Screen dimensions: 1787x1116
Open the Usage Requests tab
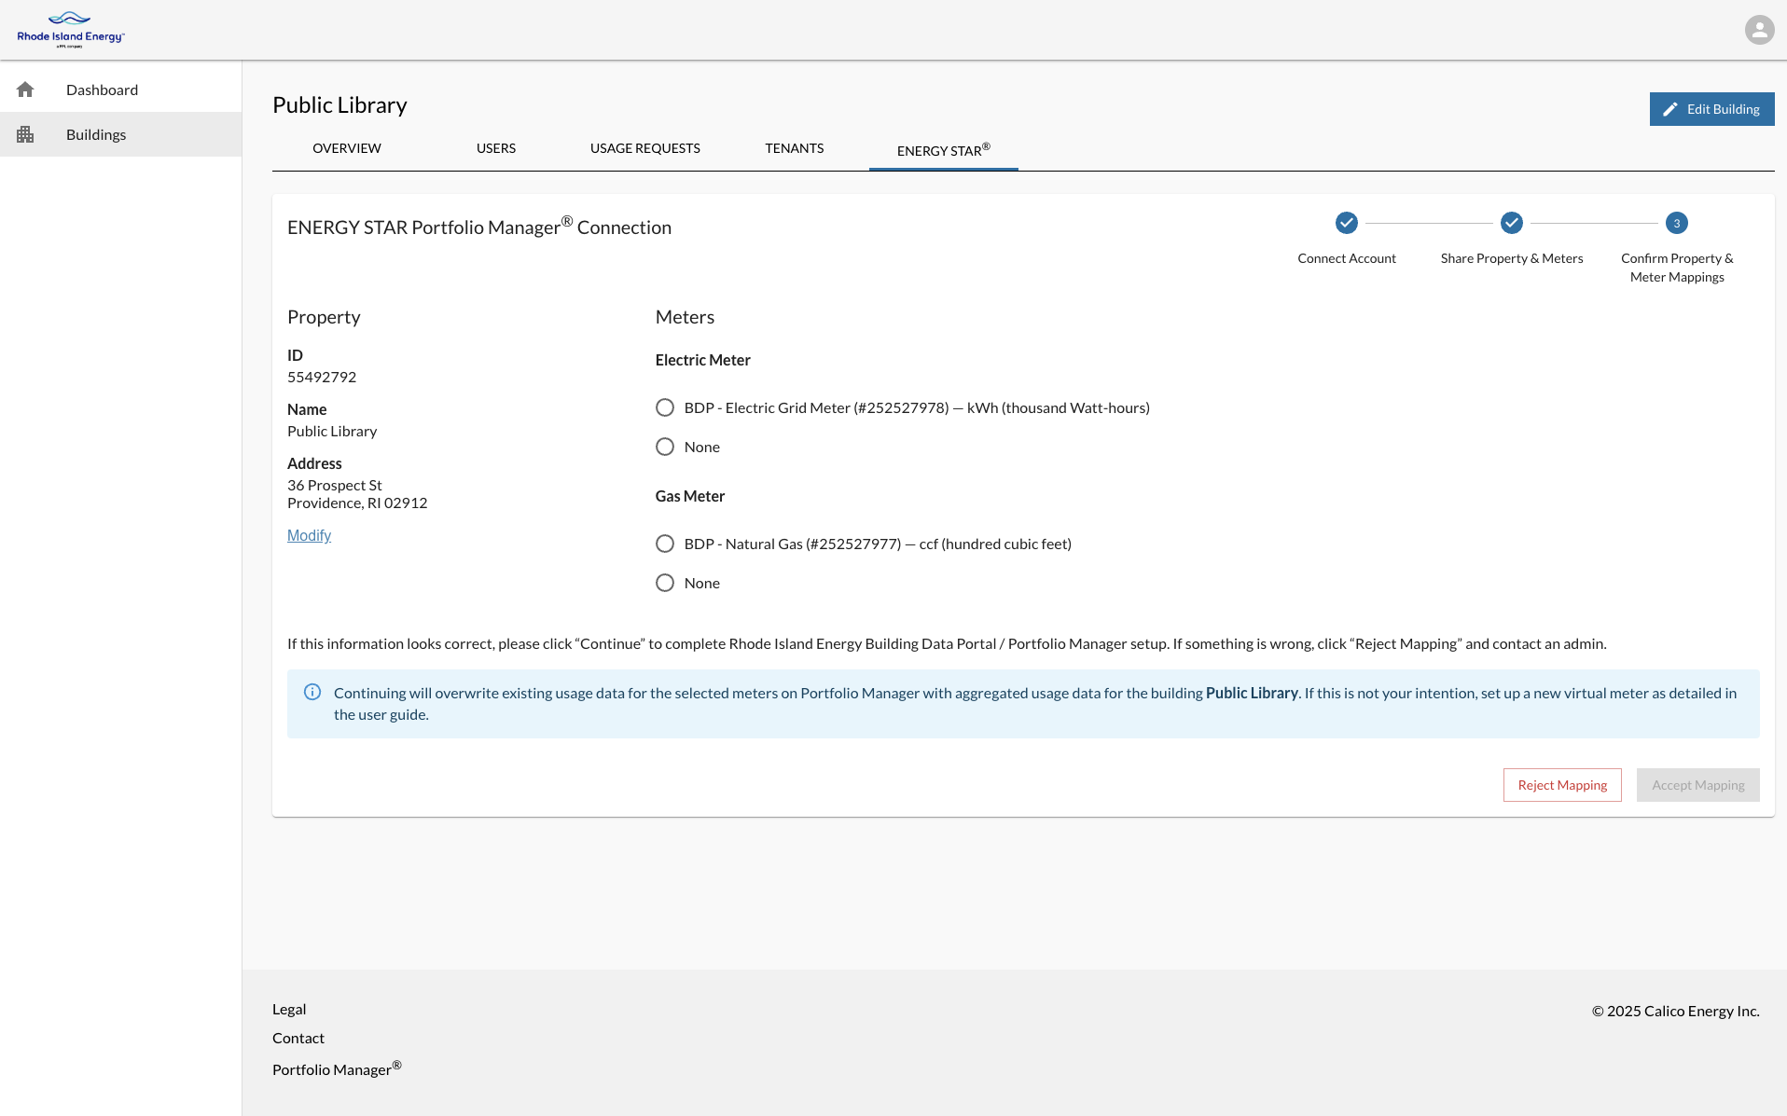645,148
